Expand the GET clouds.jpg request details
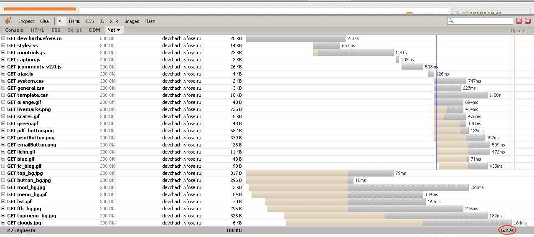The height and width of the screenshot is (237, 534). [3, 223]
